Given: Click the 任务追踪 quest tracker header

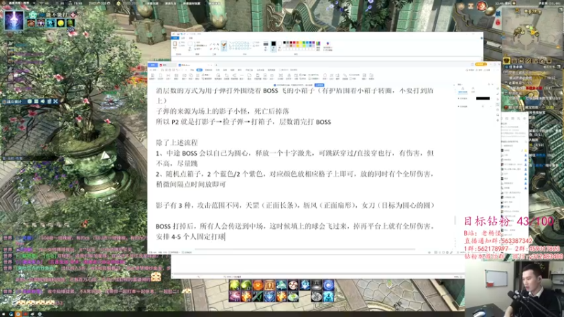Looking at the screenshot, I should pos(515,67).
